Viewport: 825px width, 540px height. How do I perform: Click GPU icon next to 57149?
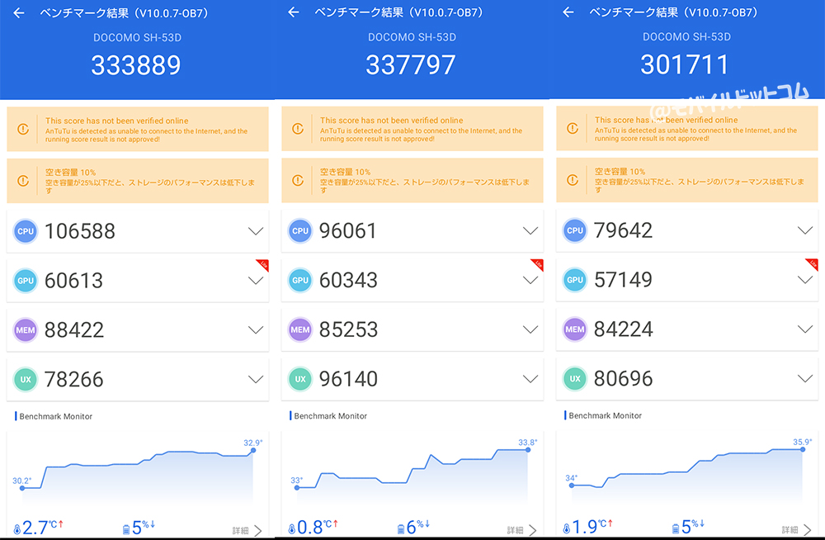click(x=574, y=280)
